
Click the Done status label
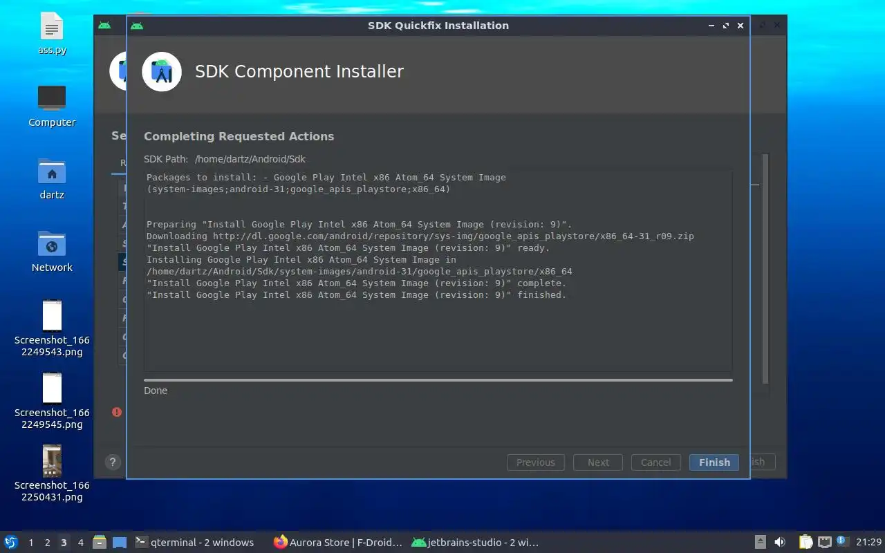pos(156,391)
